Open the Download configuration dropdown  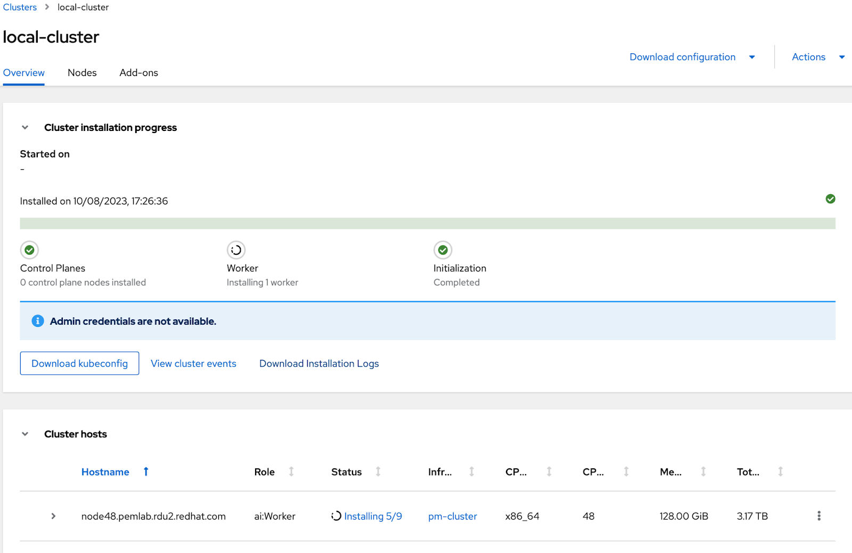[692, 56]
